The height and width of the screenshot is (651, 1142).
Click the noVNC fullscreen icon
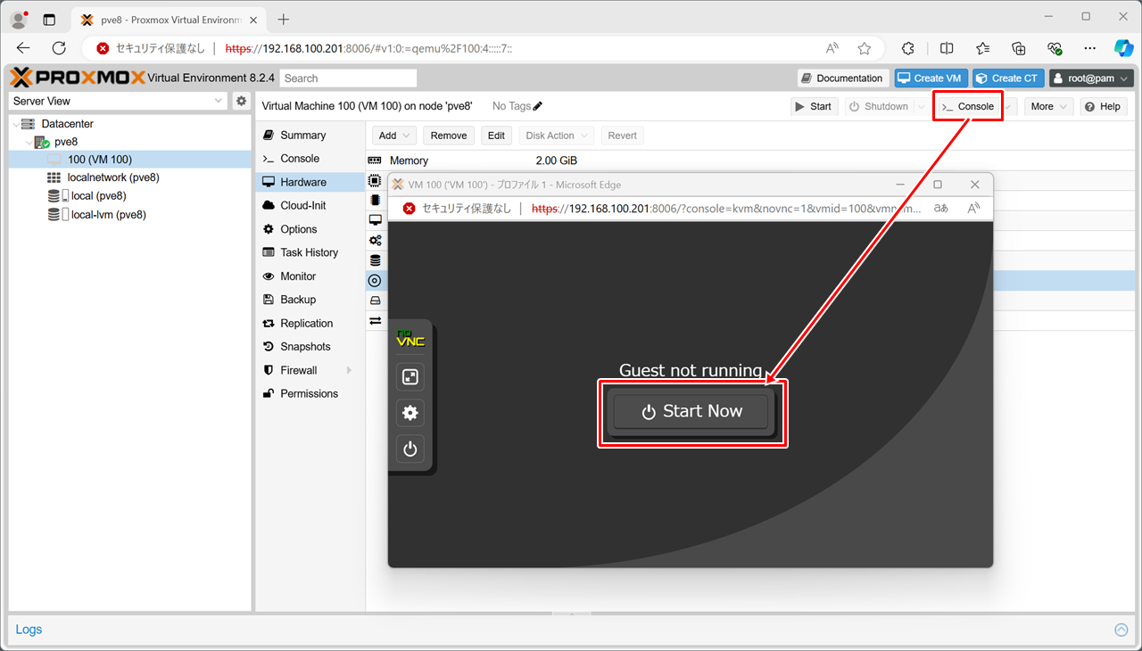coord(410,377)
